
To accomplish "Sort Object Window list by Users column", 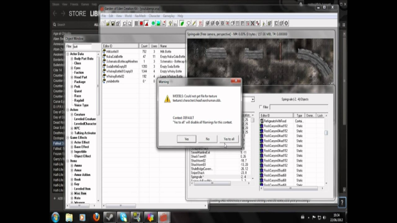I will point(154,46).
